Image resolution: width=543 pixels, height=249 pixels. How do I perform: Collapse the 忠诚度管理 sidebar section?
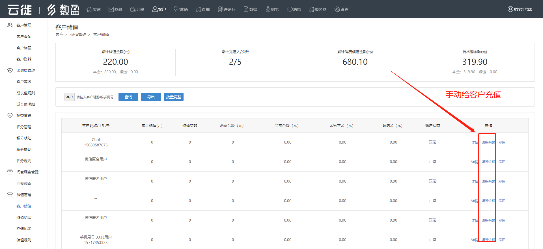[x=25, y=70]
